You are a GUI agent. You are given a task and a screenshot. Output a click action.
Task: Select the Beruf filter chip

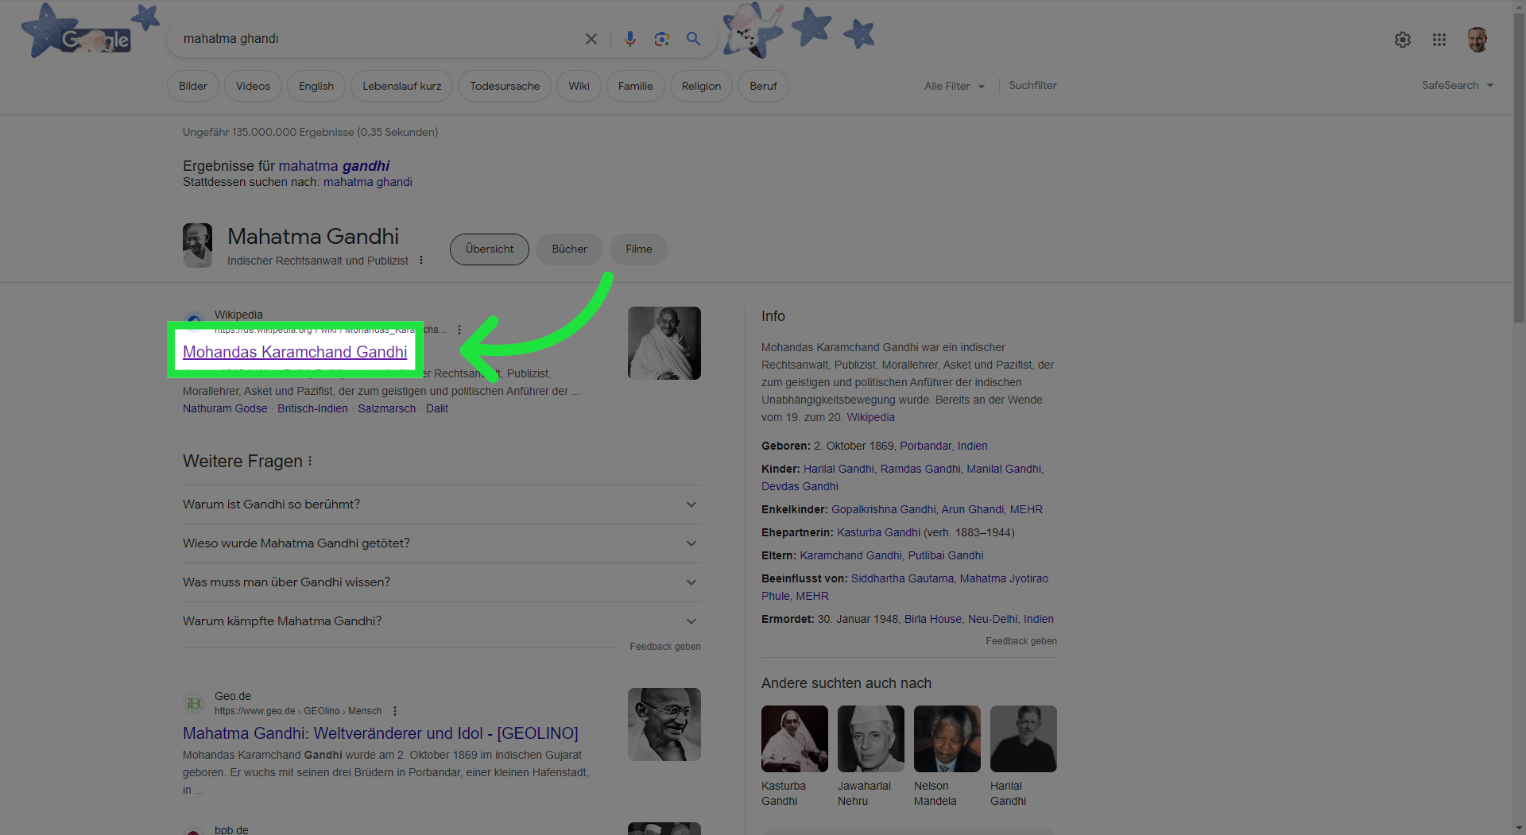[x=763, y=86]
